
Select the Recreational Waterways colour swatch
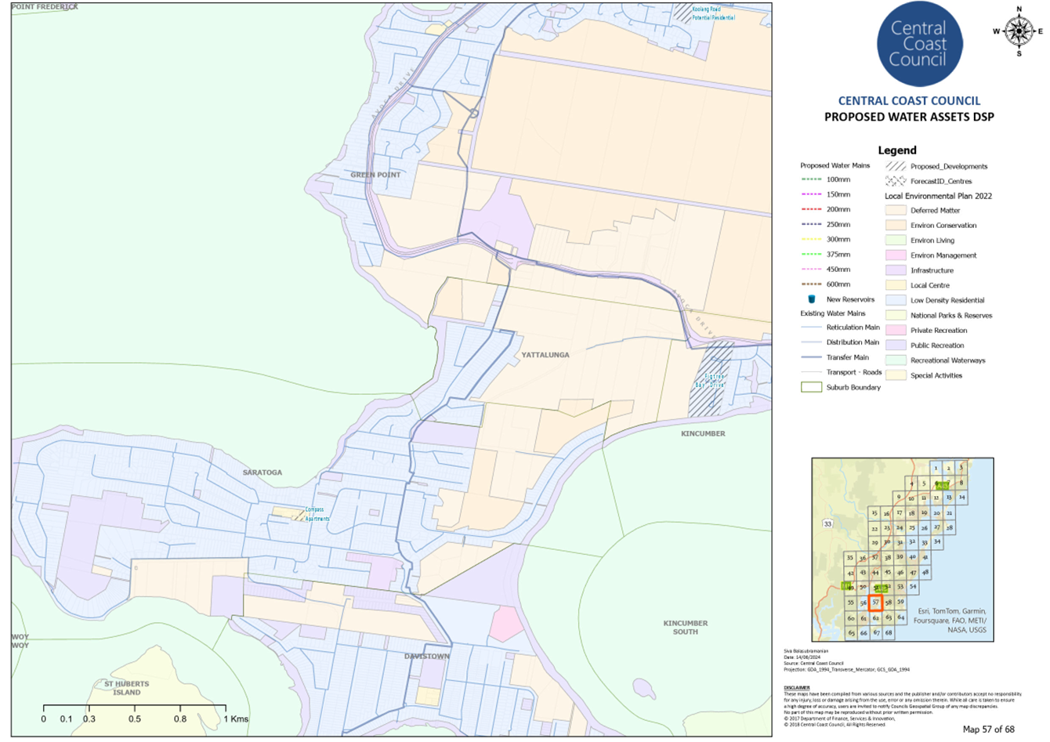(896, 360)
